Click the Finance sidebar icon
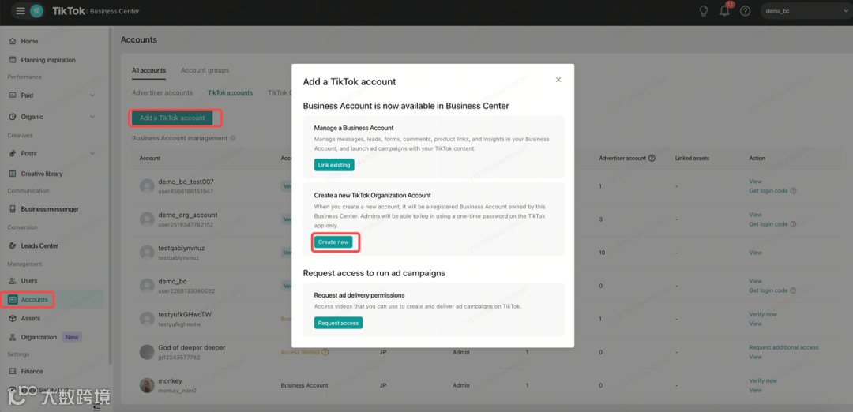This screenshot has width=853, height=412. coord(13,371)
